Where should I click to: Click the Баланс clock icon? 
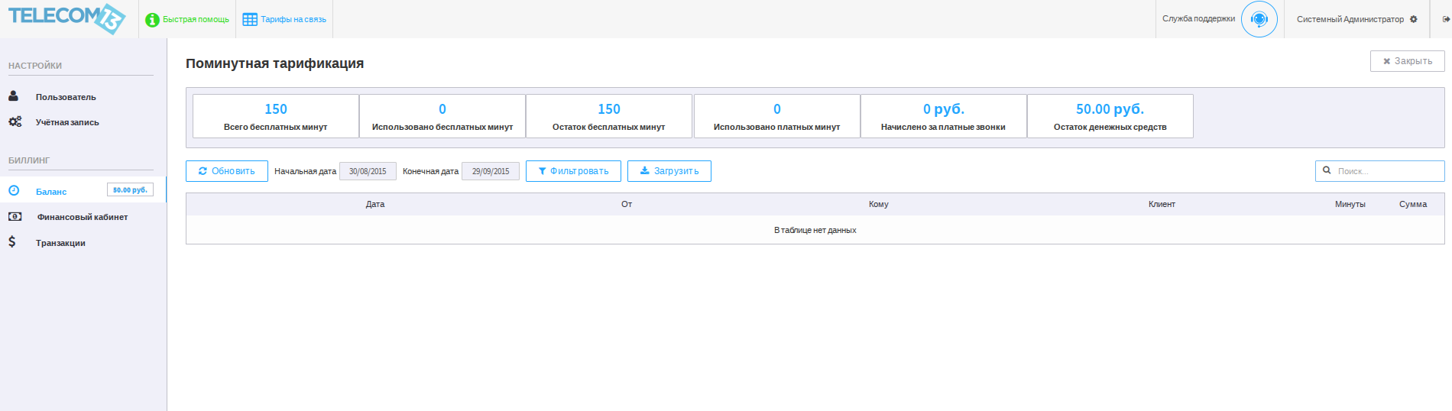[x=14, y=191]
